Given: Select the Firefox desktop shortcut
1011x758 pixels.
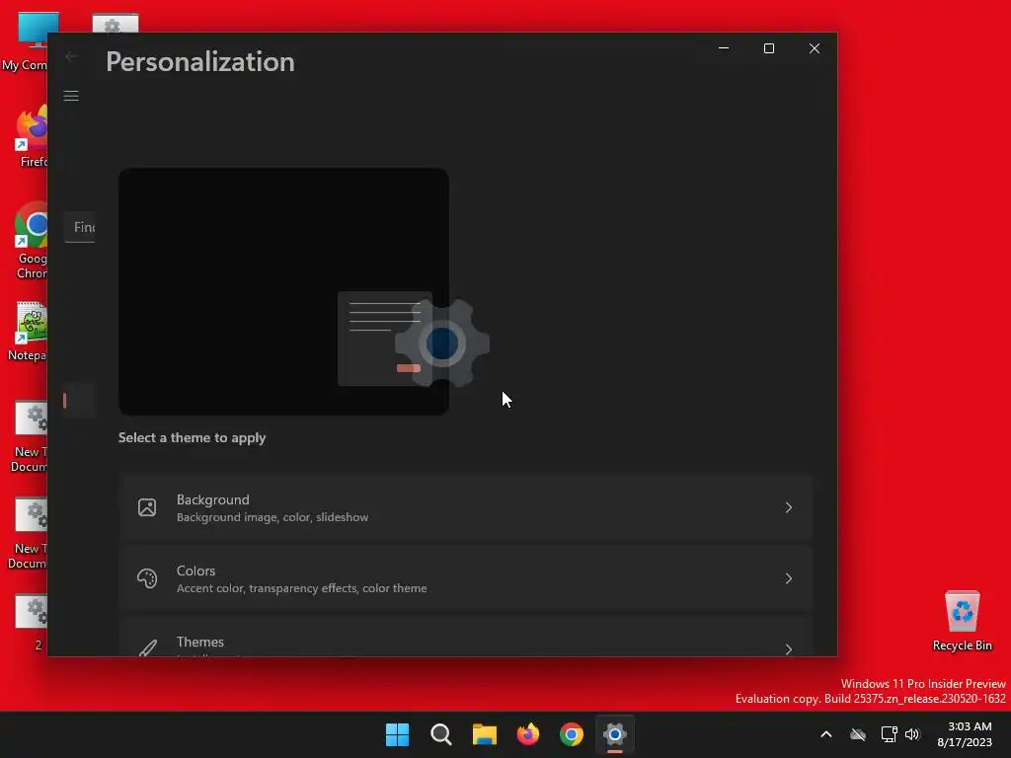Looking at the screenshot, I should (31, 136).
